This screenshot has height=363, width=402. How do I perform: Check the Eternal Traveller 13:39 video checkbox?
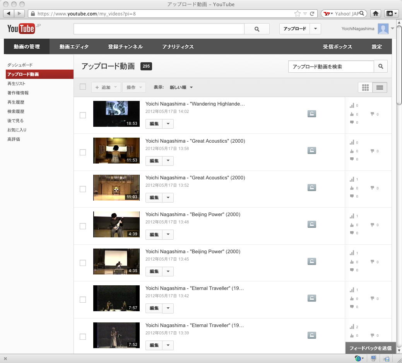click(x=83, y=337)
